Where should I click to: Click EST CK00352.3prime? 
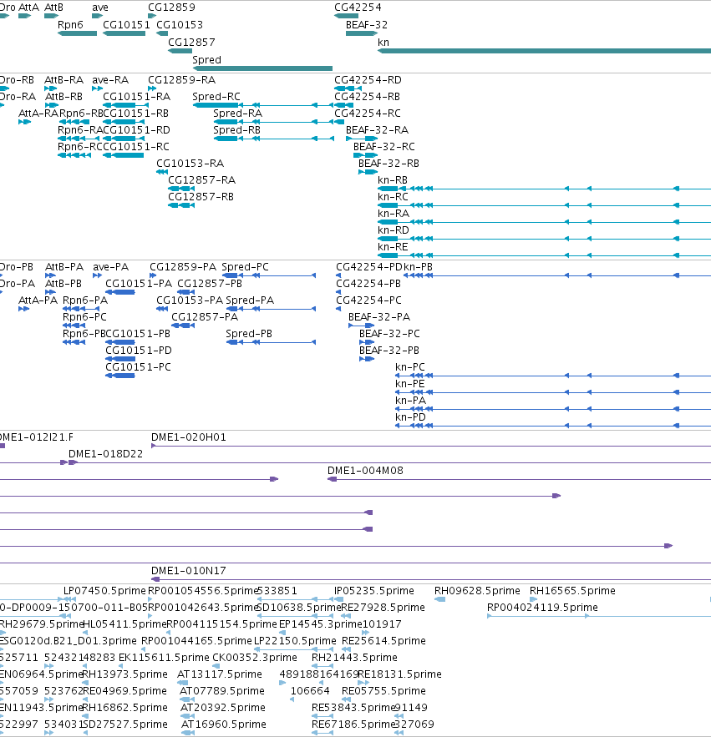[255, 658]
